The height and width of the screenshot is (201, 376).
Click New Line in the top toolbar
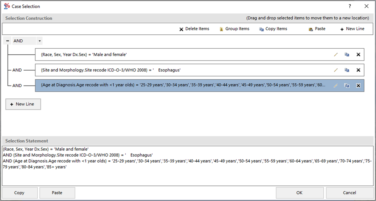tap(352, 29)
